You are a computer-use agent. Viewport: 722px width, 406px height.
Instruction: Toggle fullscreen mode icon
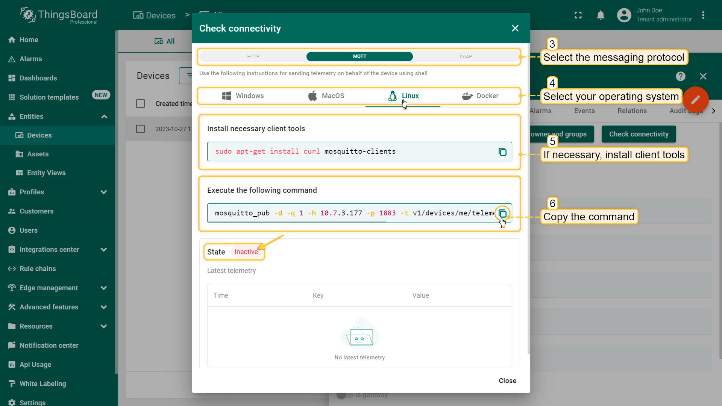tap(578, 15)
